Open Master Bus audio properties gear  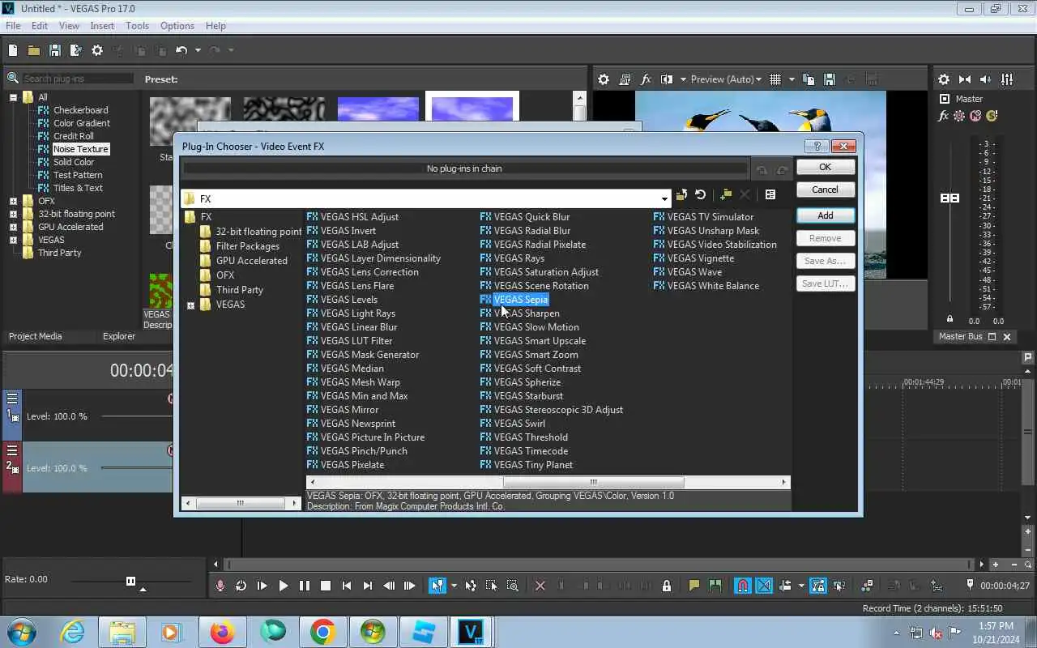click(944, 79)
